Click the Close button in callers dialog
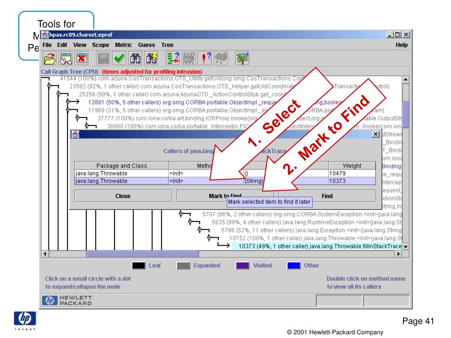The width and height of the screenshot is (451, 338). (x=123, y=196)
